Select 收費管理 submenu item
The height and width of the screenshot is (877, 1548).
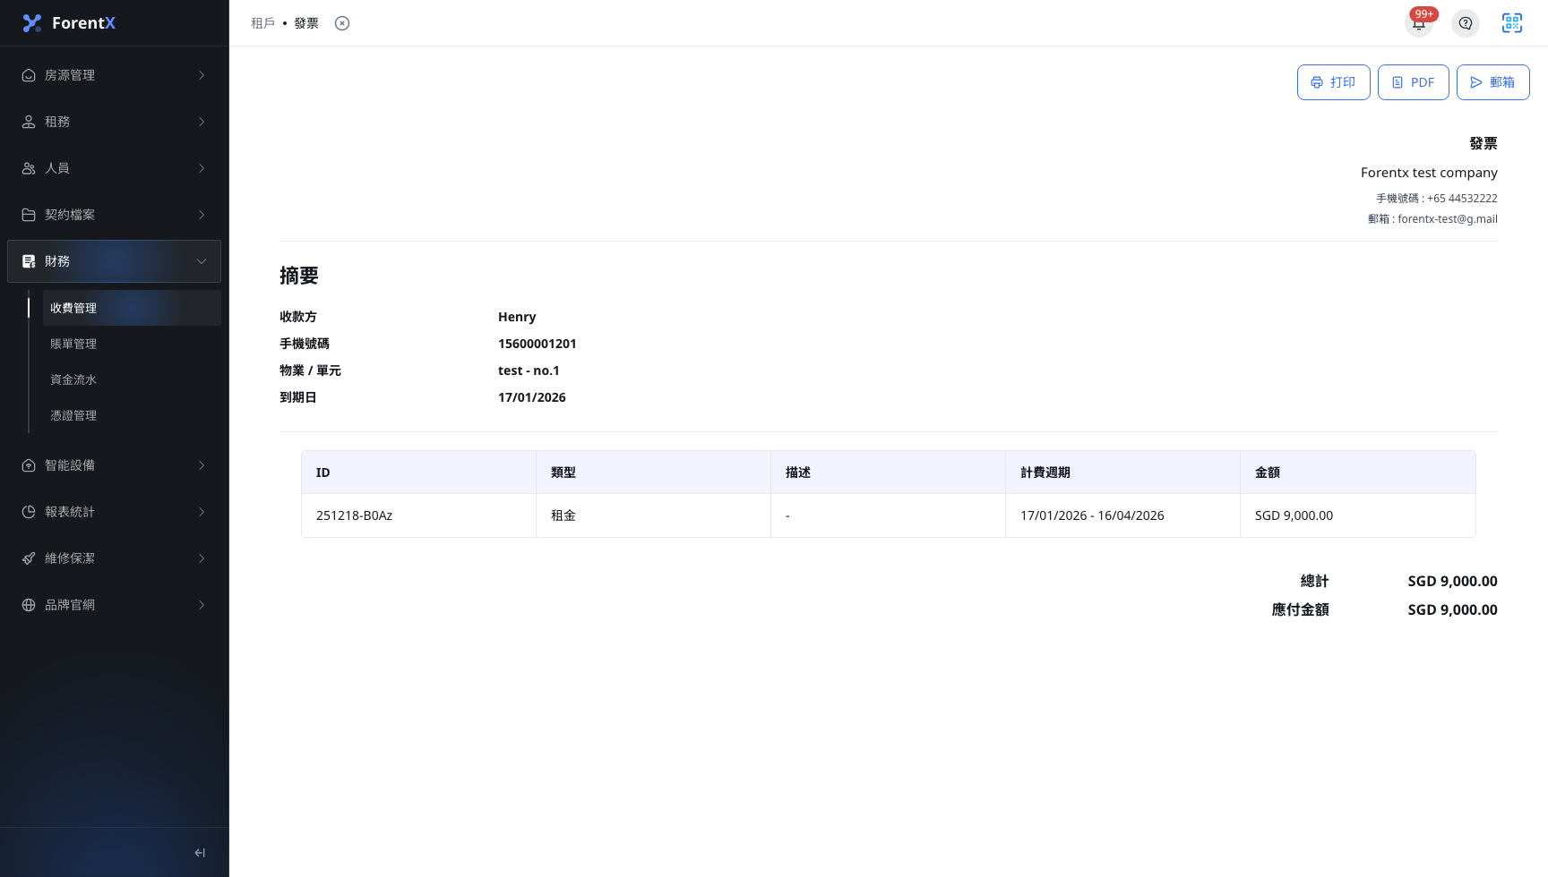[x=132, y=308]
